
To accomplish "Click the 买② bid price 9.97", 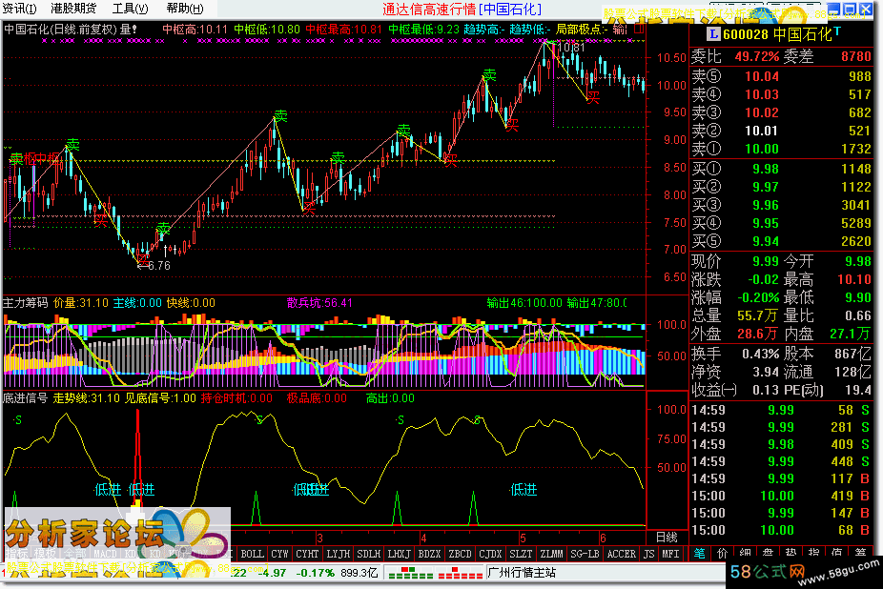I will coord(766,187).
